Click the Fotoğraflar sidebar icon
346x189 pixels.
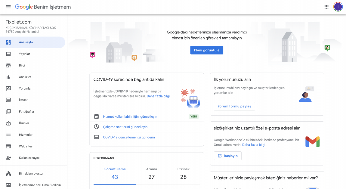(8, 112)
